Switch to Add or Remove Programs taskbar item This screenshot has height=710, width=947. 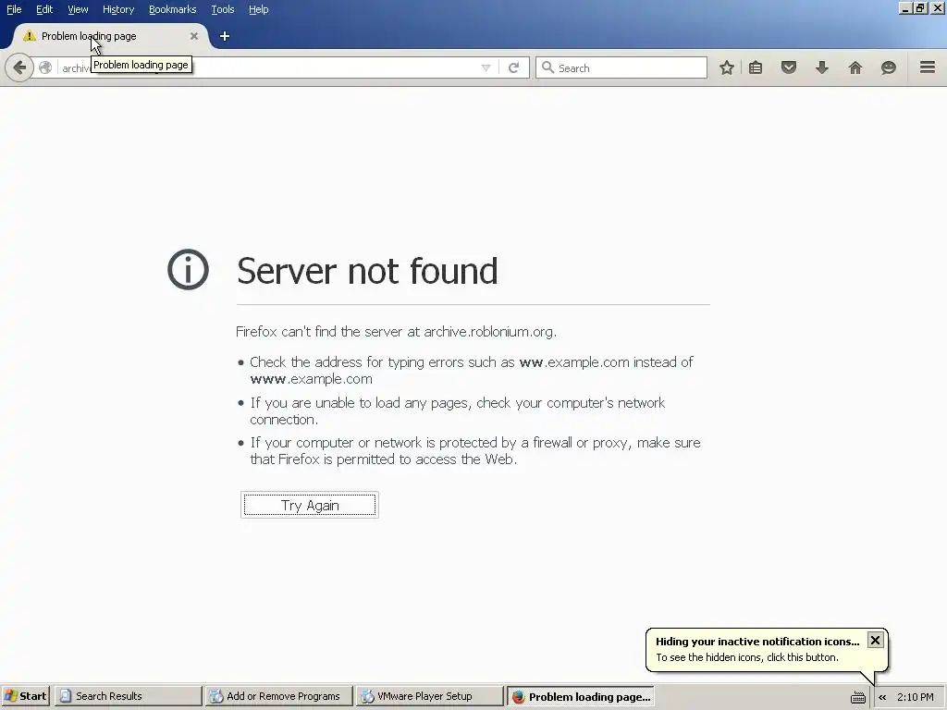[278, 696]
